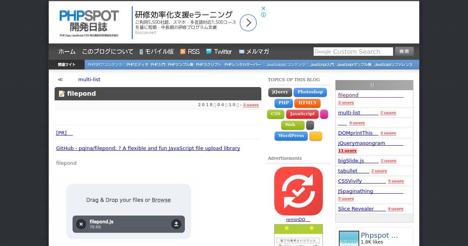Open the メルマガ menu item

pyautogui.click(x=257, y=52)
